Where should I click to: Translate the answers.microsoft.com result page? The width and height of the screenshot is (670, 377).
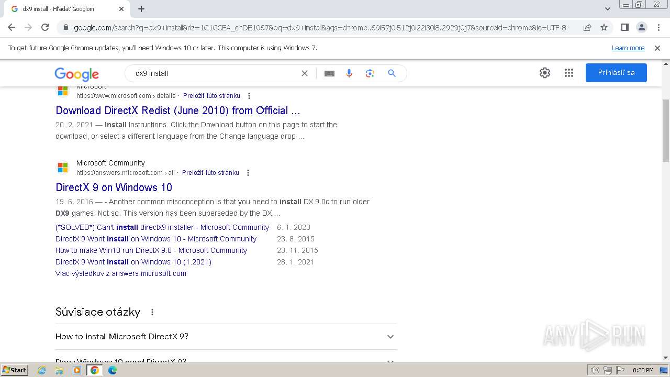pos(210,173)
